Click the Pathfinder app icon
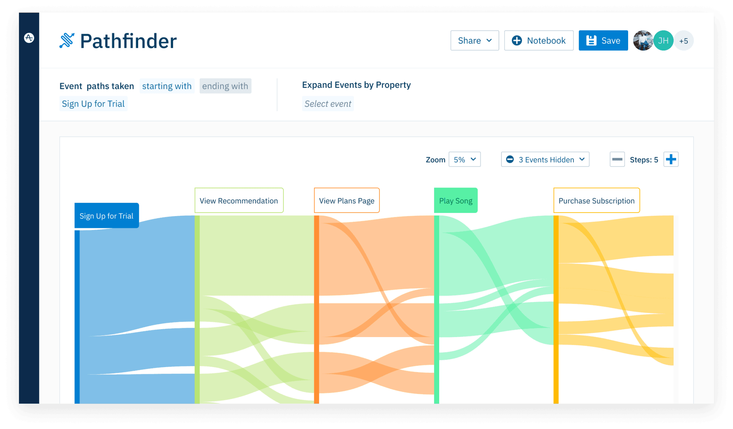 pos(67,41)
